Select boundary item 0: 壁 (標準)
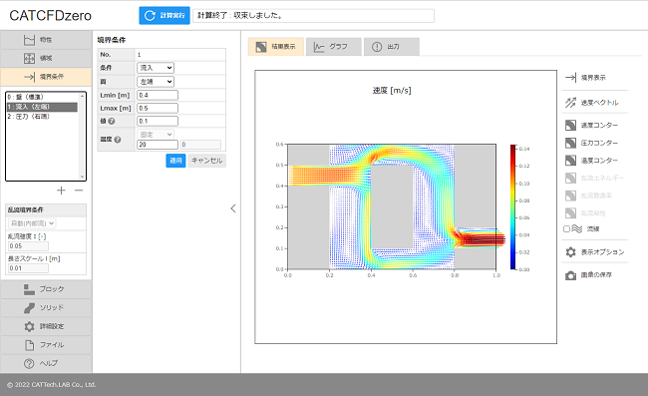Image resolution: width=648 pixels, height=396 pixels. tap(42, 97)
